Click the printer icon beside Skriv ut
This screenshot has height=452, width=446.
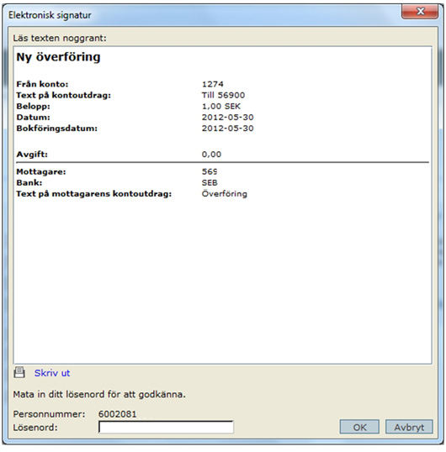pos(19,372)
